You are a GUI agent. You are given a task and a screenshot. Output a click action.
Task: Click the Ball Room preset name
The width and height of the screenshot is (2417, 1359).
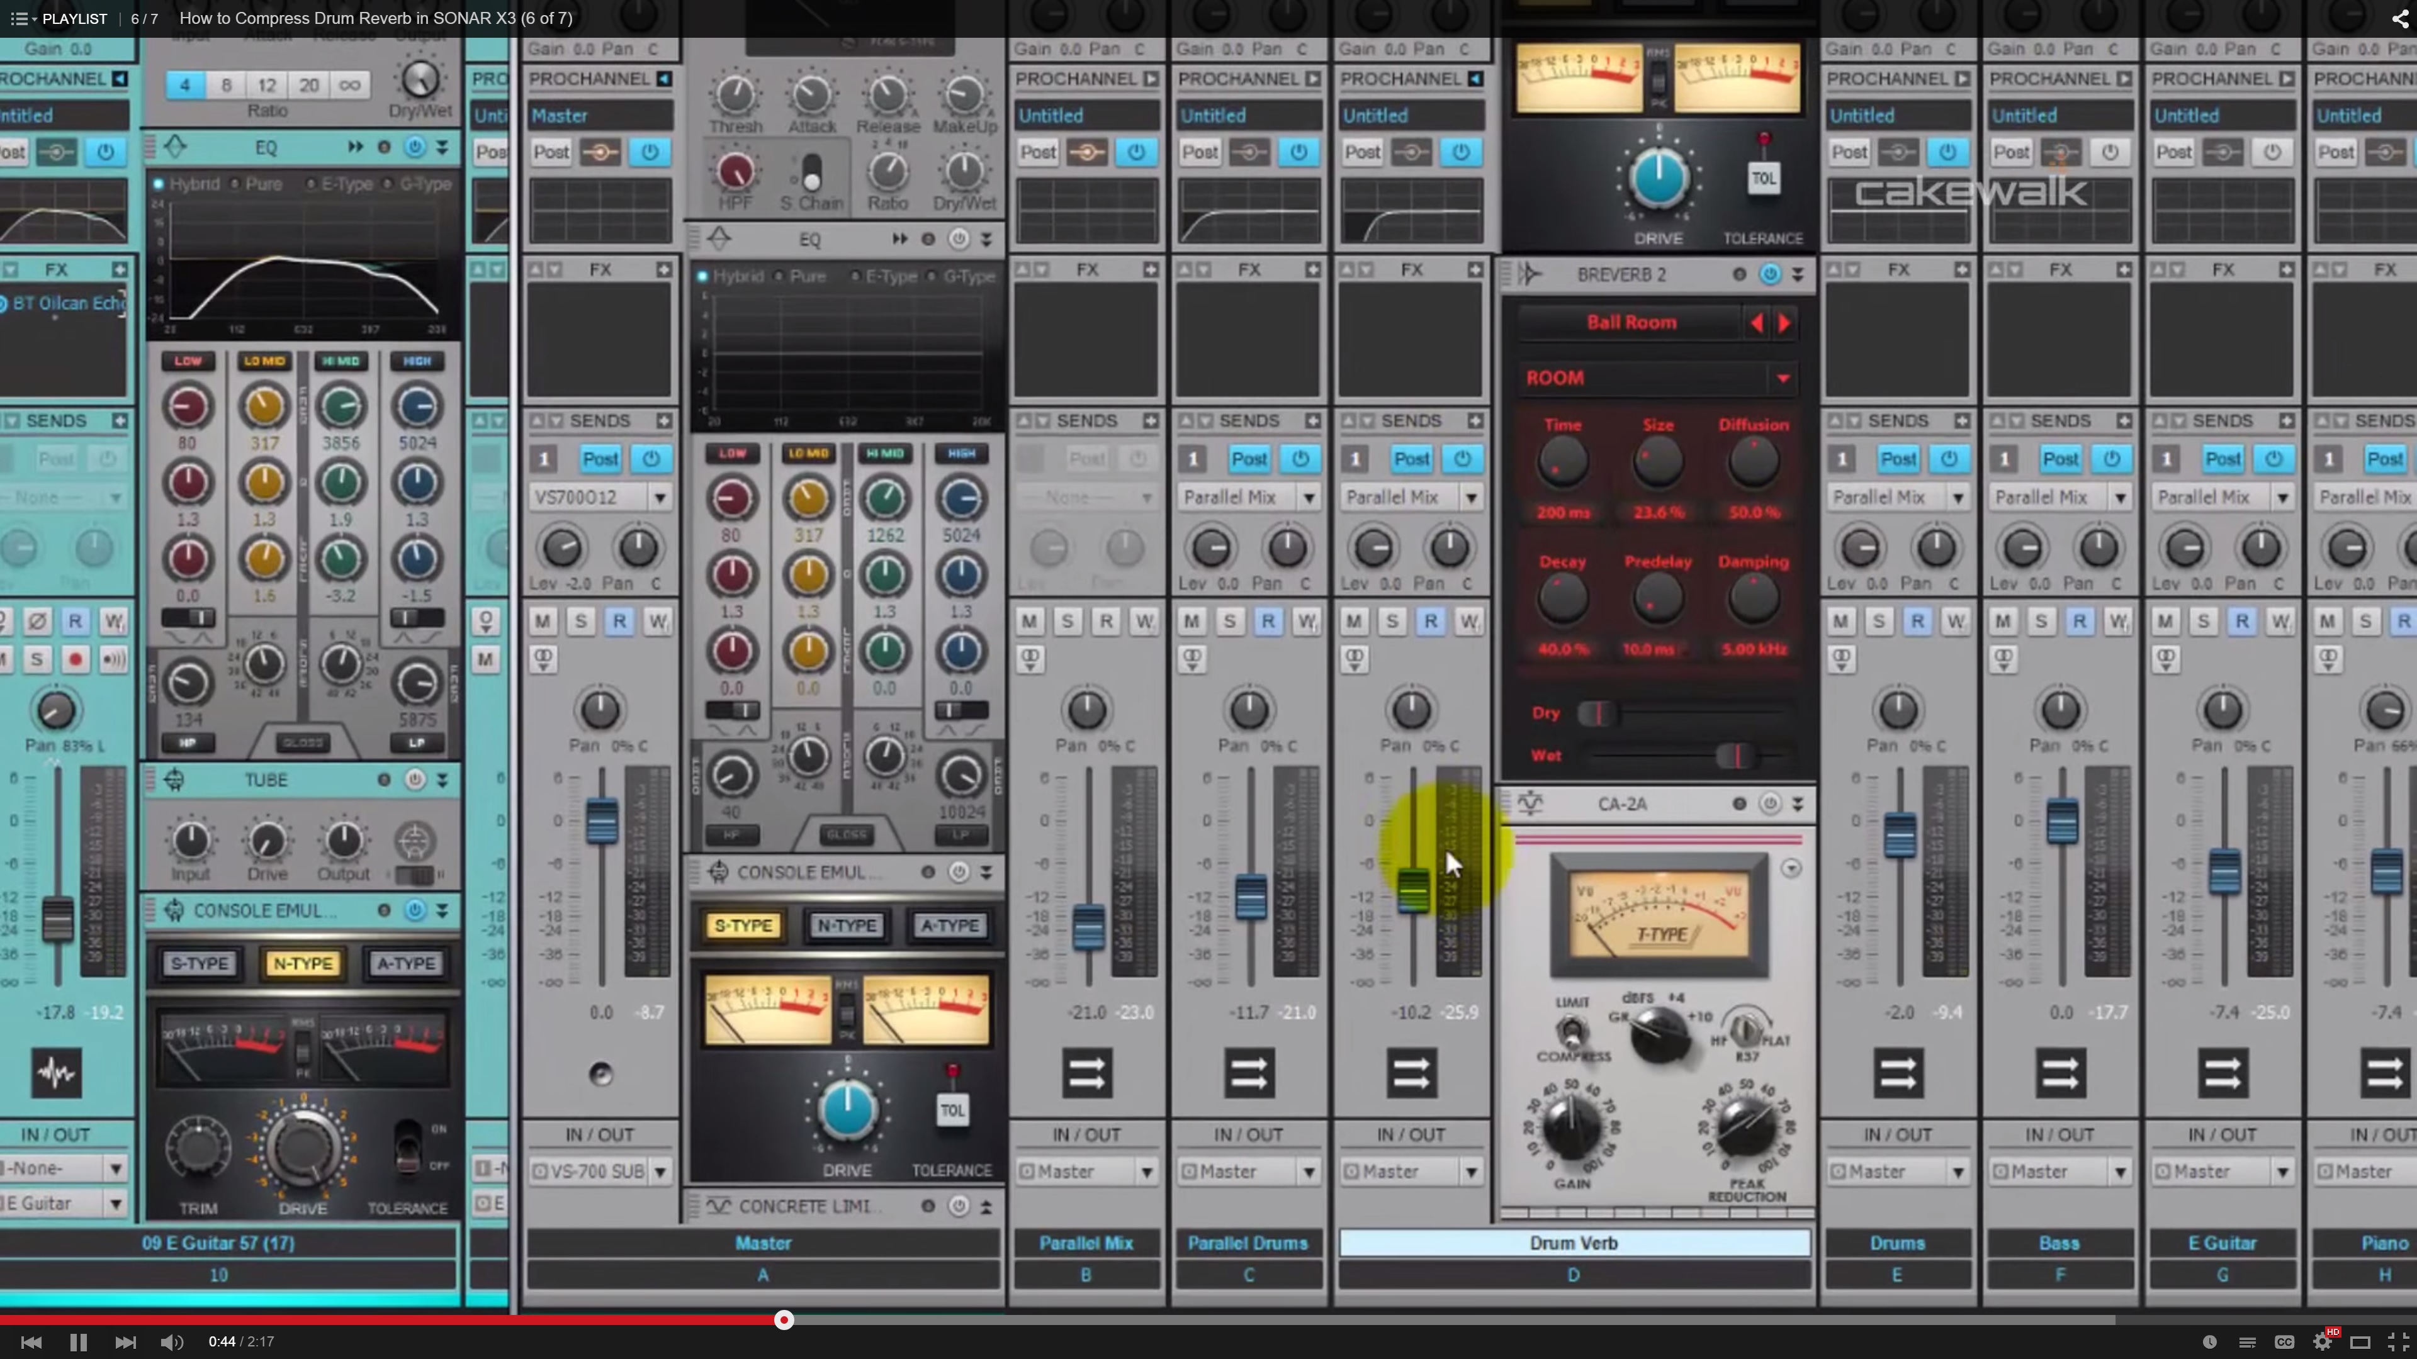1631,323
